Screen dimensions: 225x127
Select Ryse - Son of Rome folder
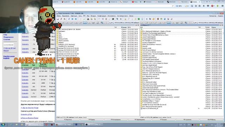pos(152,67)
